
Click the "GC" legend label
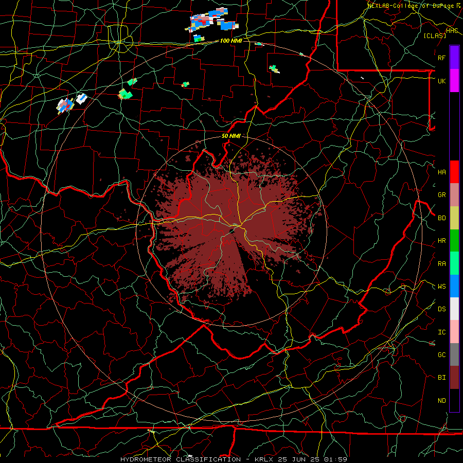pyautogui.click(x=442, y=355)
